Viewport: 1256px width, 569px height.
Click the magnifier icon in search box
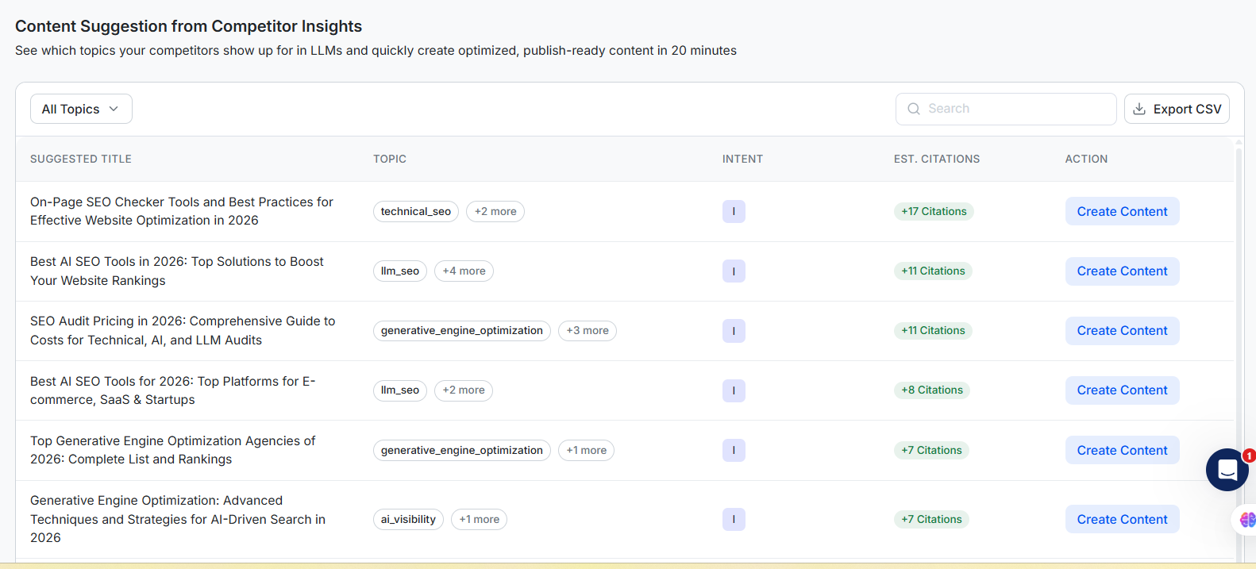point(914,110)
